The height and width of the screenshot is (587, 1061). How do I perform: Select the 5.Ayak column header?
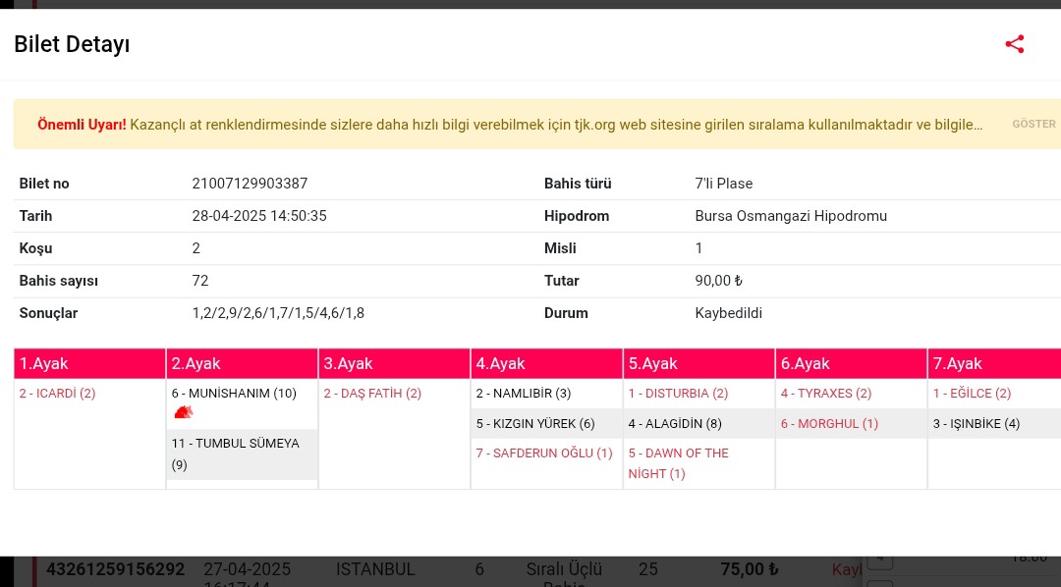tap(699, 364)
